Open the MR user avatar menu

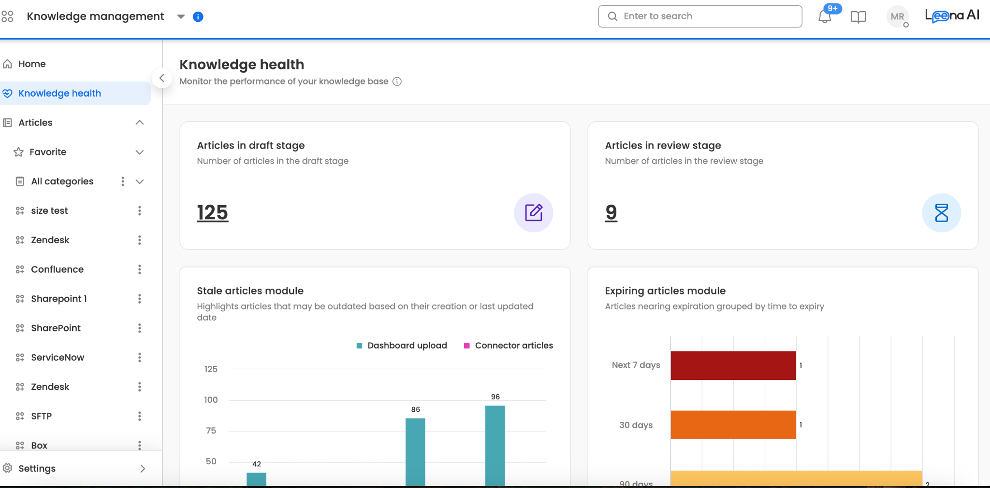point(897,16)
